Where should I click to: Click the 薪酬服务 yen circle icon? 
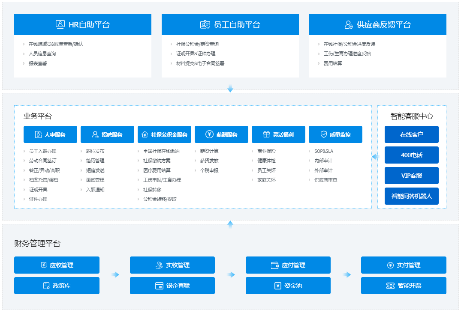pyautogui.click(x=209, y=134)
